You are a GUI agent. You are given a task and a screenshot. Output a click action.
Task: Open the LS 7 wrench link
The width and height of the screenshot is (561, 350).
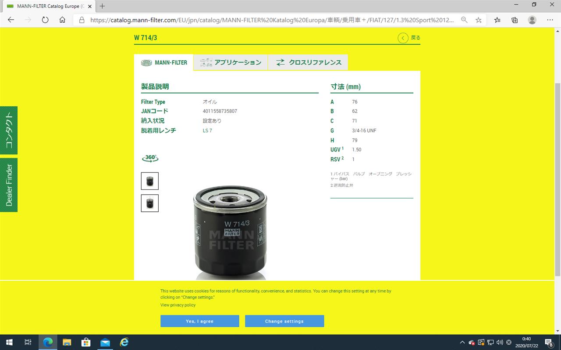coord(207,131)
